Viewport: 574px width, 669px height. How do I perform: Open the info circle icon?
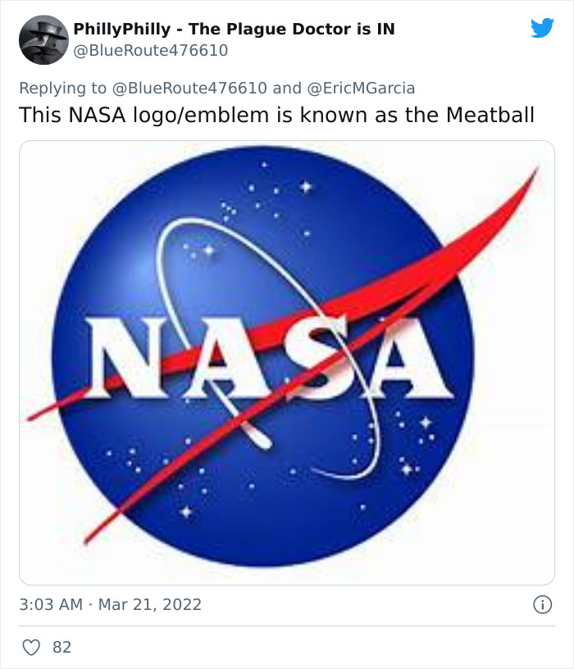541,605
